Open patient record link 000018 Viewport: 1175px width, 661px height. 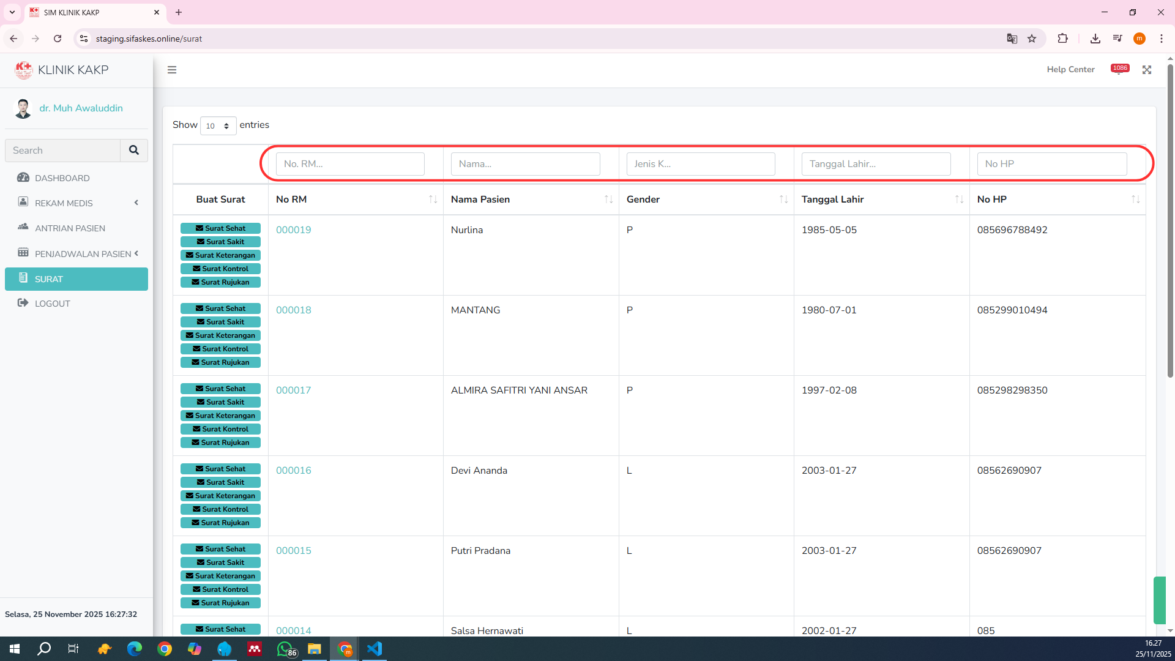pyautogui.click(x=293, y=310)
